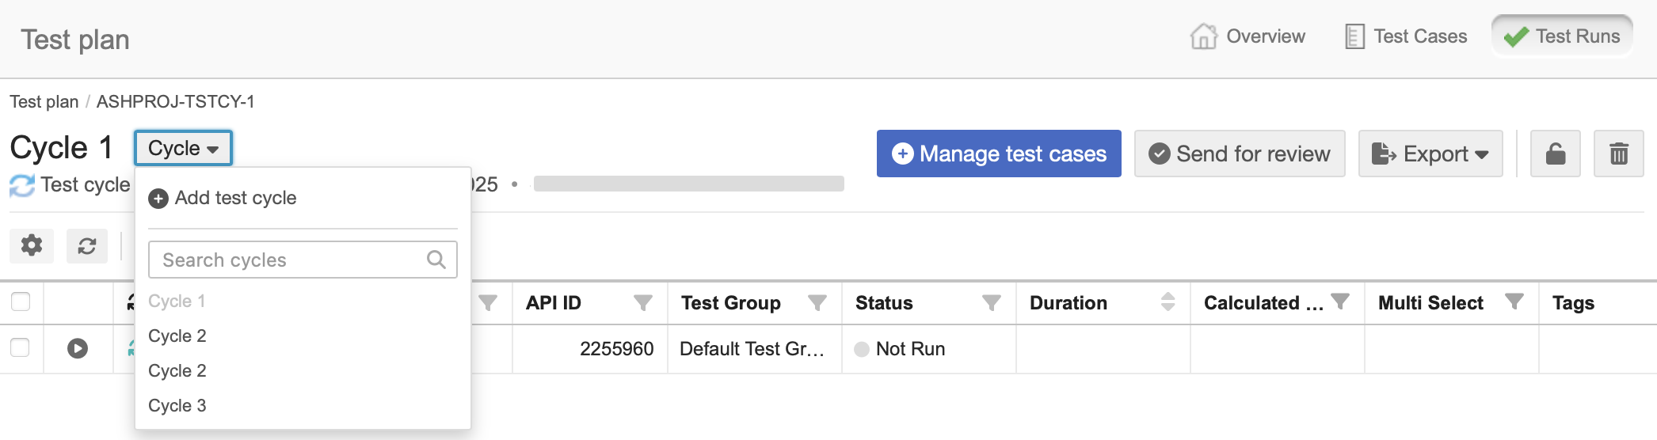Click the Cycle 1 page title
The width and height of the screenshot is (1657, 440).
(61, 148)
